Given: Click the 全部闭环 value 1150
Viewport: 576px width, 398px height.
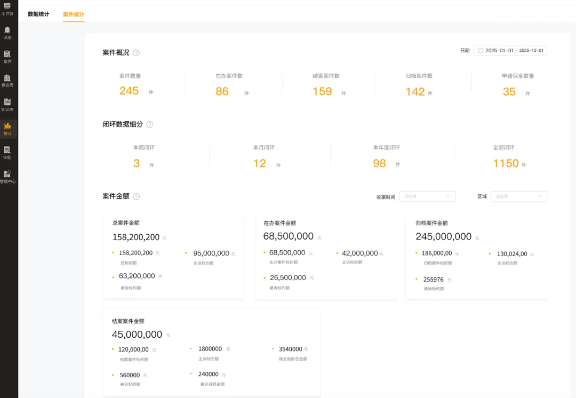Looking at the screenshot, I should click(506, 163).
